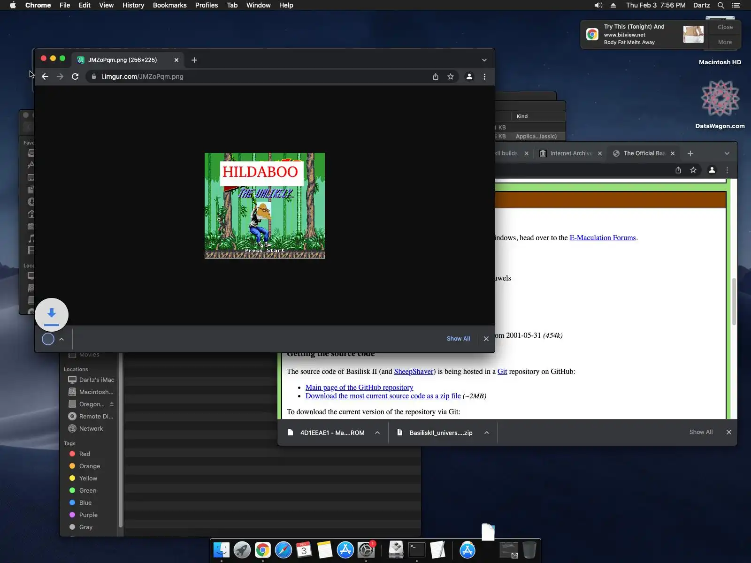Expand options for the BasiliskII zip download
This screenshot has width=751, height=563.
point(487,433)
